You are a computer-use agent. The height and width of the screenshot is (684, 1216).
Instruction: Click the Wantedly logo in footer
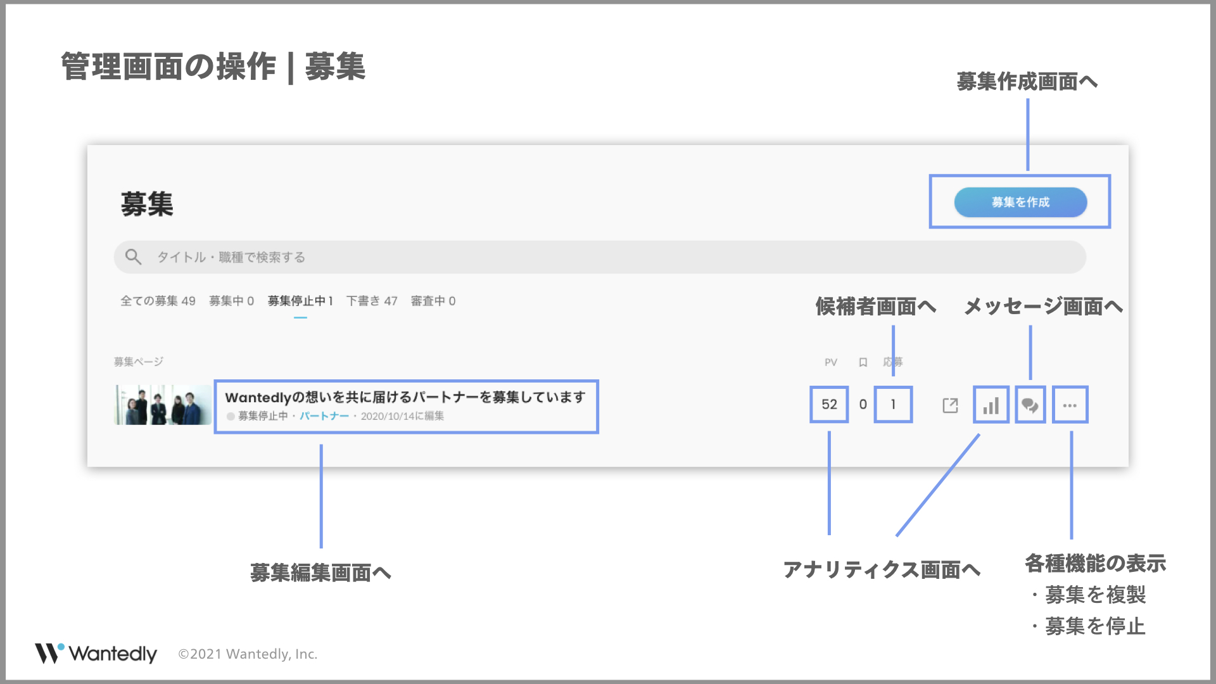[96, 653]
